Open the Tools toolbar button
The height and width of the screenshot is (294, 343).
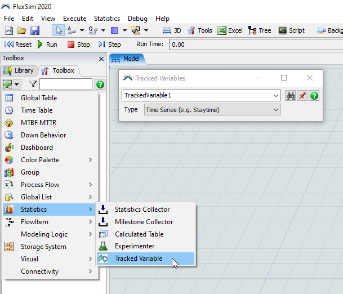pos(200,30)
